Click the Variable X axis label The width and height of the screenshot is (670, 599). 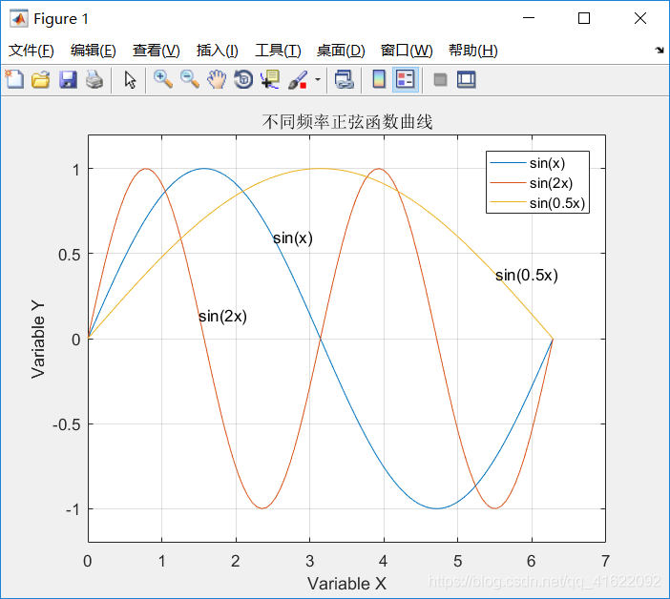coord(347,584)
